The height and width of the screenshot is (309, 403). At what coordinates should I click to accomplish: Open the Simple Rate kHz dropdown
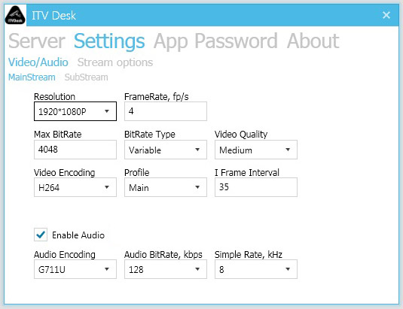point(256,269)
